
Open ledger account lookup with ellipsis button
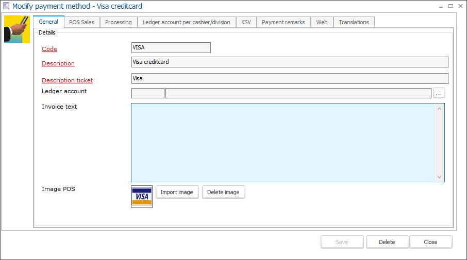(439, 93)
